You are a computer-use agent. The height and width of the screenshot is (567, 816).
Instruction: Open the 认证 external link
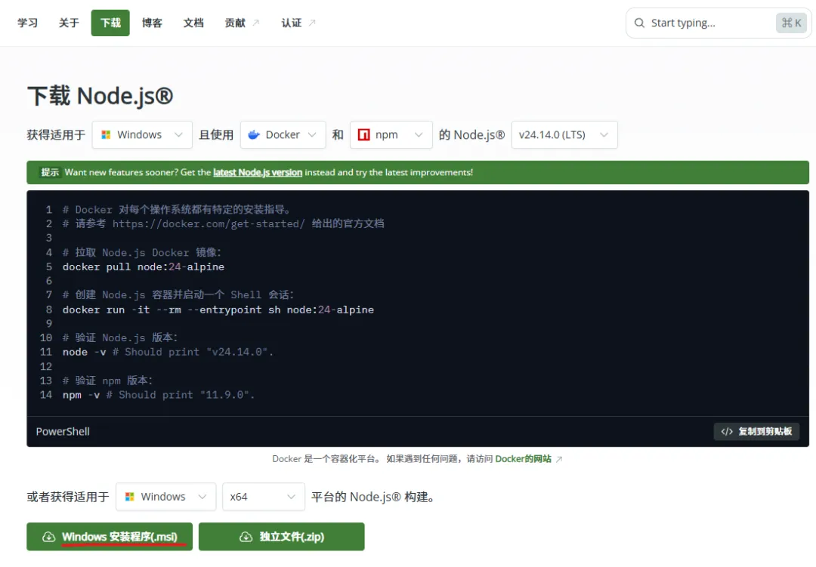298,23
